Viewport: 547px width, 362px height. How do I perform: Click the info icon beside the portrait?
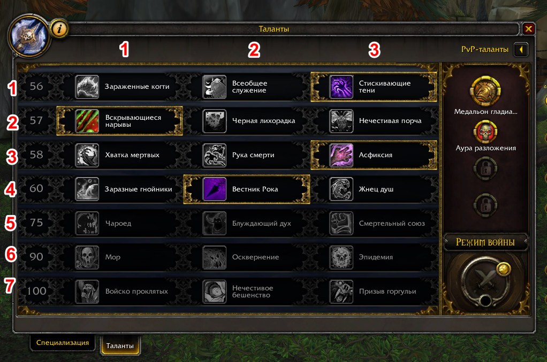tap(59, 29)
